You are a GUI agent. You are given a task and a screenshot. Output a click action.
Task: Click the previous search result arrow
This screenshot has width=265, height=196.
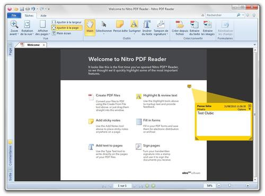point(248,15)
